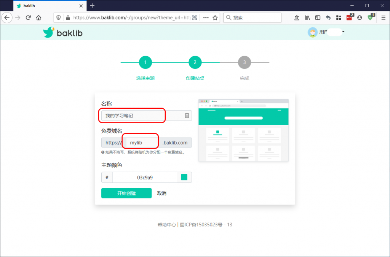Click the 开始创建 button

click(x=126, y=193)
